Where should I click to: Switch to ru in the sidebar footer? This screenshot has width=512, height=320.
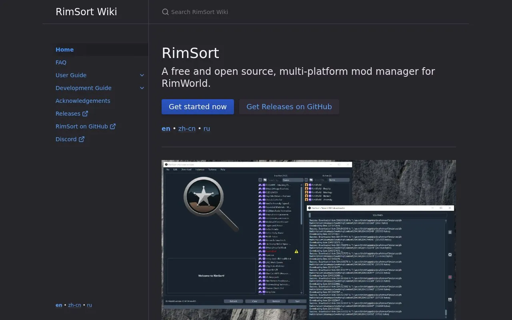[90, 305]
